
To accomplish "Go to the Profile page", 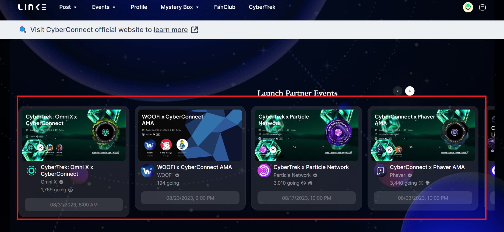I will coord(139,7).
